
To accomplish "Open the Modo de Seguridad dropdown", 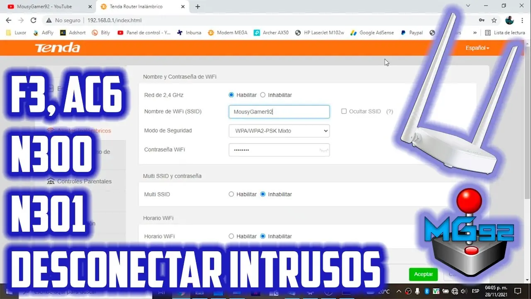I will pyautogui.click(x=279, y=131).
